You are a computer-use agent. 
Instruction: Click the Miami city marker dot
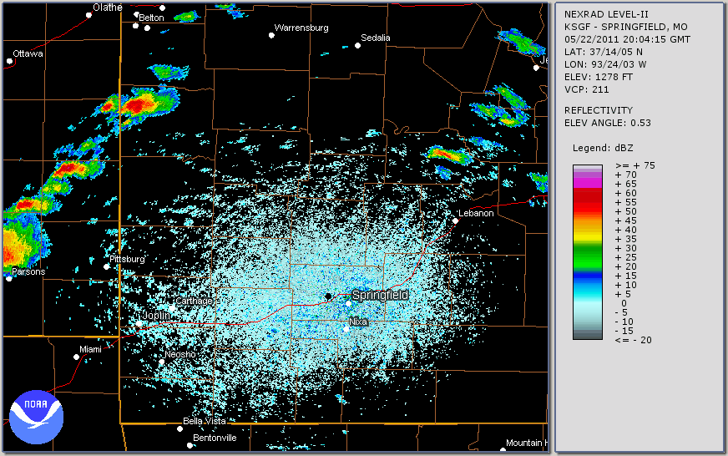pyautogui.click(x=76, y=357)
